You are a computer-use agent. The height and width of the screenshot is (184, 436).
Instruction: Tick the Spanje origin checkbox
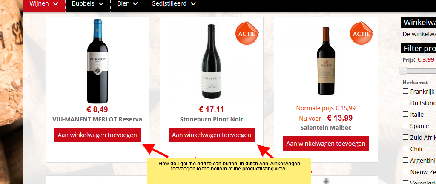(x=406, y=126)
